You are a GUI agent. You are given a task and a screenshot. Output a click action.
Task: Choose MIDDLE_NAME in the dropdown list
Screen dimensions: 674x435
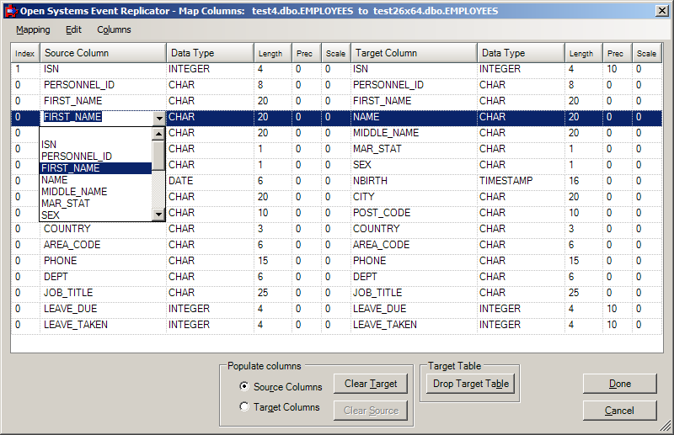coord(95,192)
